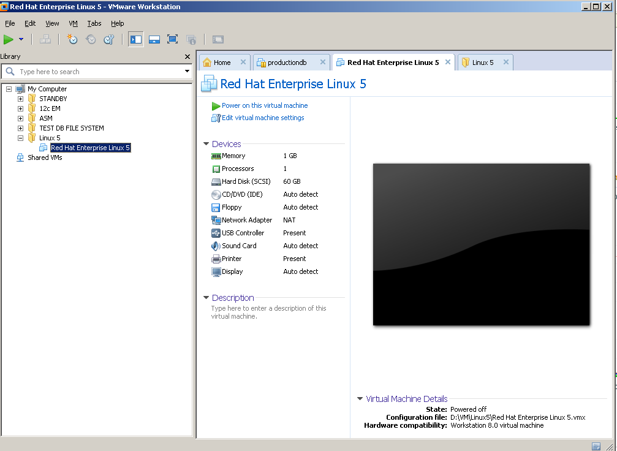Collapse the My Computer tree node
This screenshot has width=617, height=451.
pyautogui.click(x=9, y=89)
